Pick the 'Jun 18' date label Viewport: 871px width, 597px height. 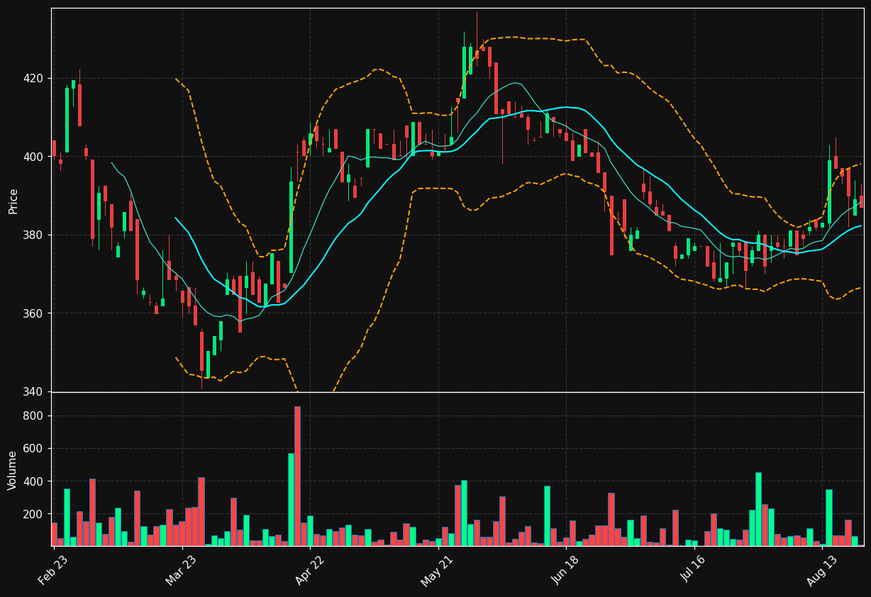click(565, 570)
